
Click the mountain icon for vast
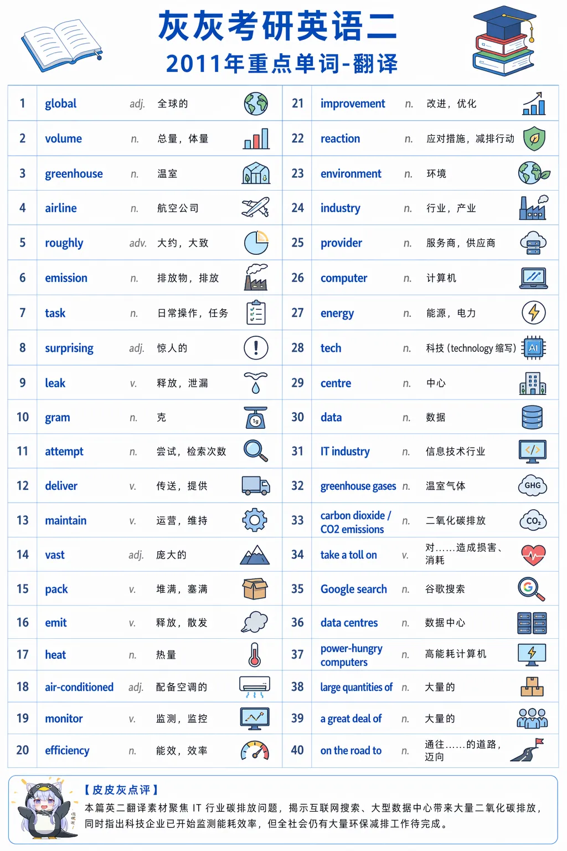(x=255, y=555)
